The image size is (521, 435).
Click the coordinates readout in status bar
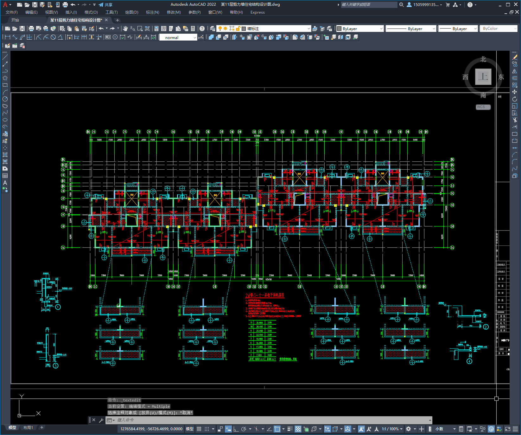tap(151, 429)
